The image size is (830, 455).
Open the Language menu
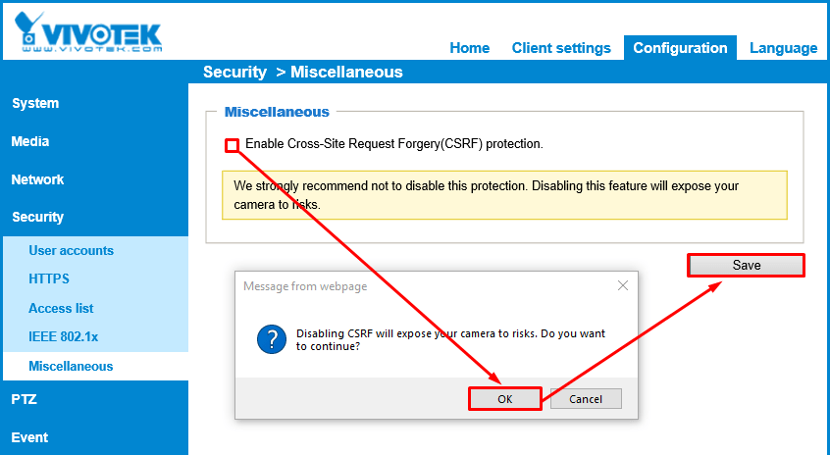tap(783, 48)
